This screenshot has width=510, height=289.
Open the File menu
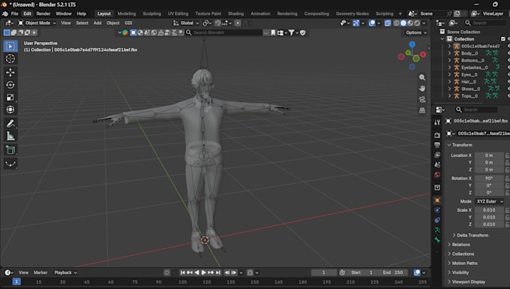click(15, 14)
